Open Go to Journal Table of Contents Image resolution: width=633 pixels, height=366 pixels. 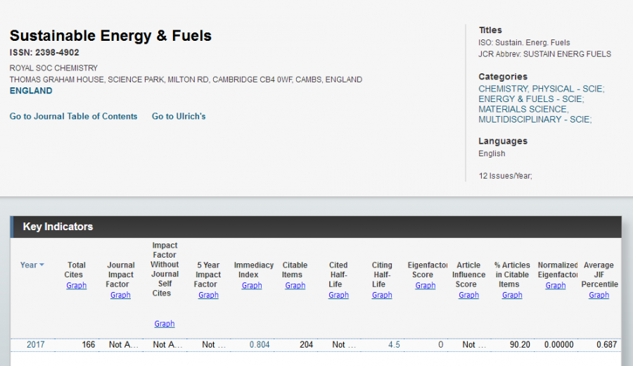73,116
